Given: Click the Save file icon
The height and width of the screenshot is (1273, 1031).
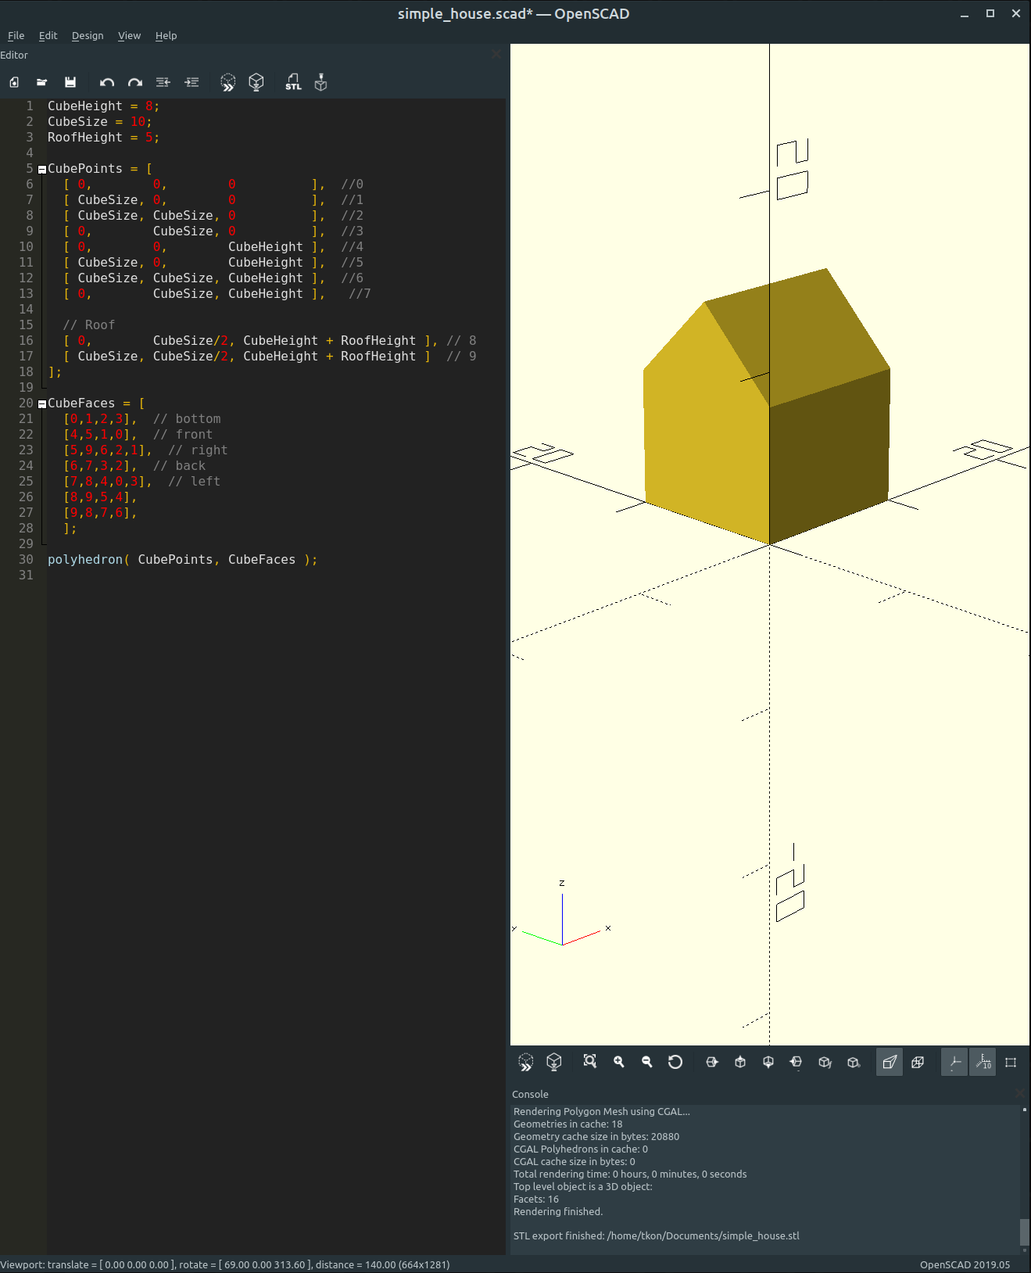Looking at the screenshot, I should (x=70, y=82).
